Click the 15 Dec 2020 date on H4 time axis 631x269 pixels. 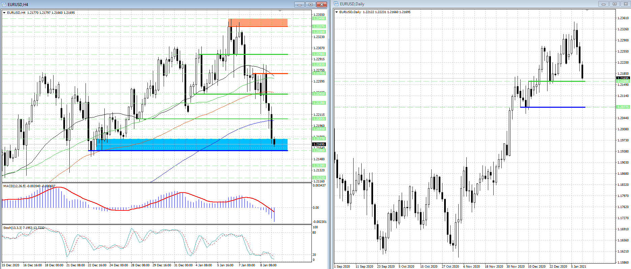point(10,265)
